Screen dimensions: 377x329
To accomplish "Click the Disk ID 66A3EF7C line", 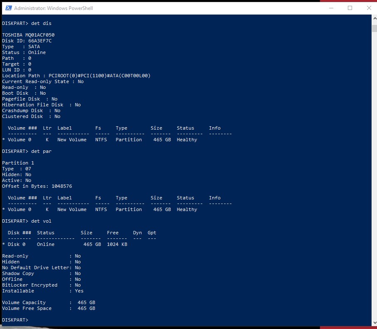I will tap(27, 41).
